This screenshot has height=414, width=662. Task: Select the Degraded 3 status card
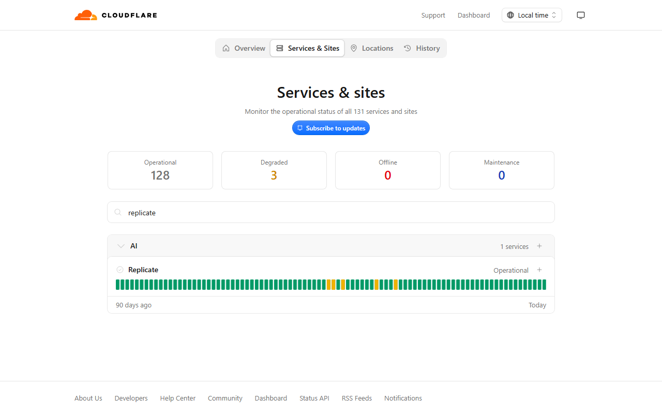[274, 170]
